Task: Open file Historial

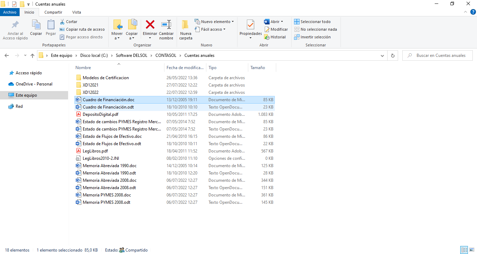Action: 275,37
